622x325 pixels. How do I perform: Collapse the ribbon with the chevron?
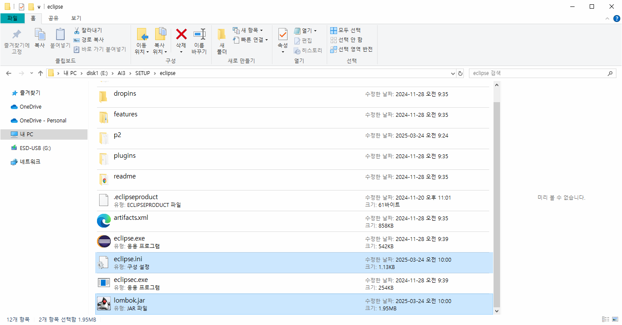pos(607,19)
